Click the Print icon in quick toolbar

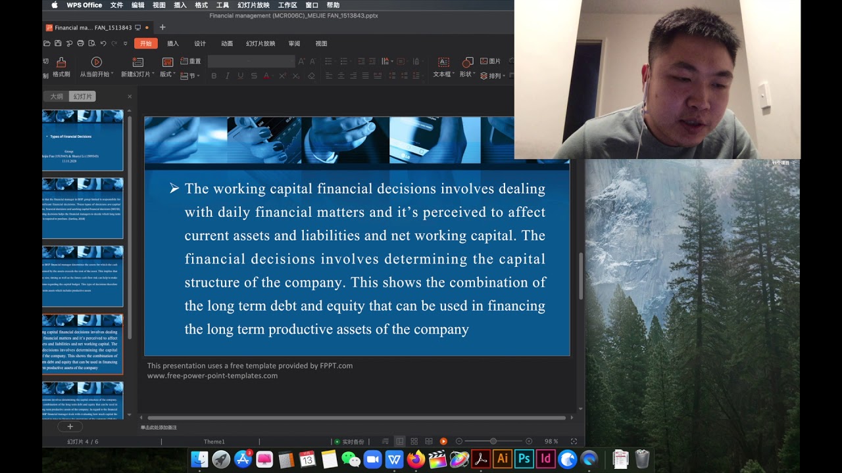tap(80, 43)
